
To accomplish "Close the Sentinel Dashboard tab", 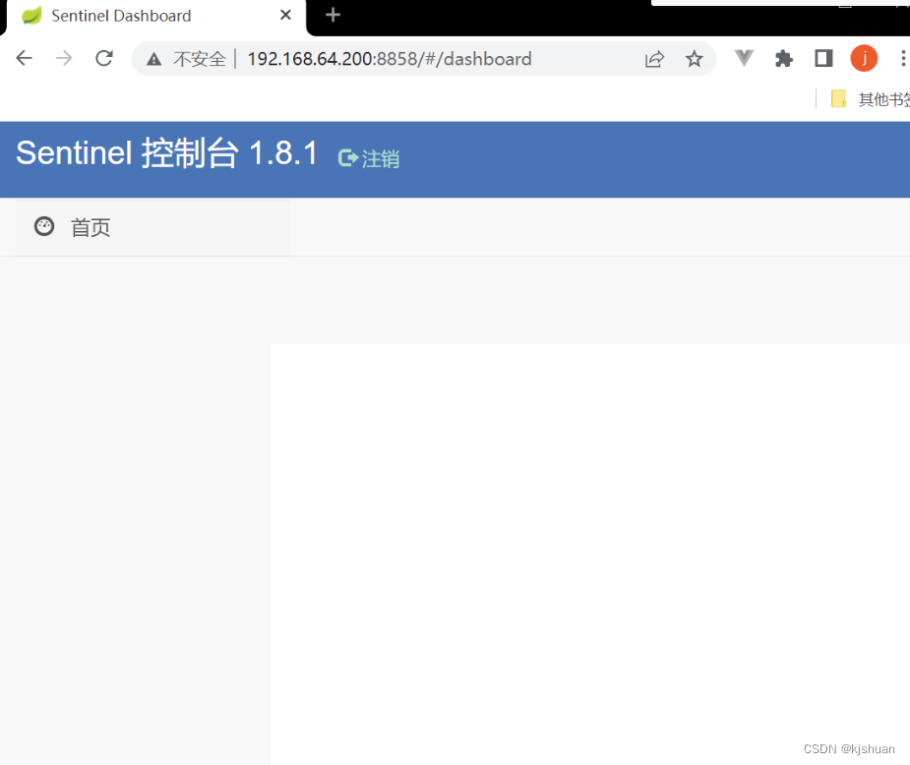I will point(285,15).
